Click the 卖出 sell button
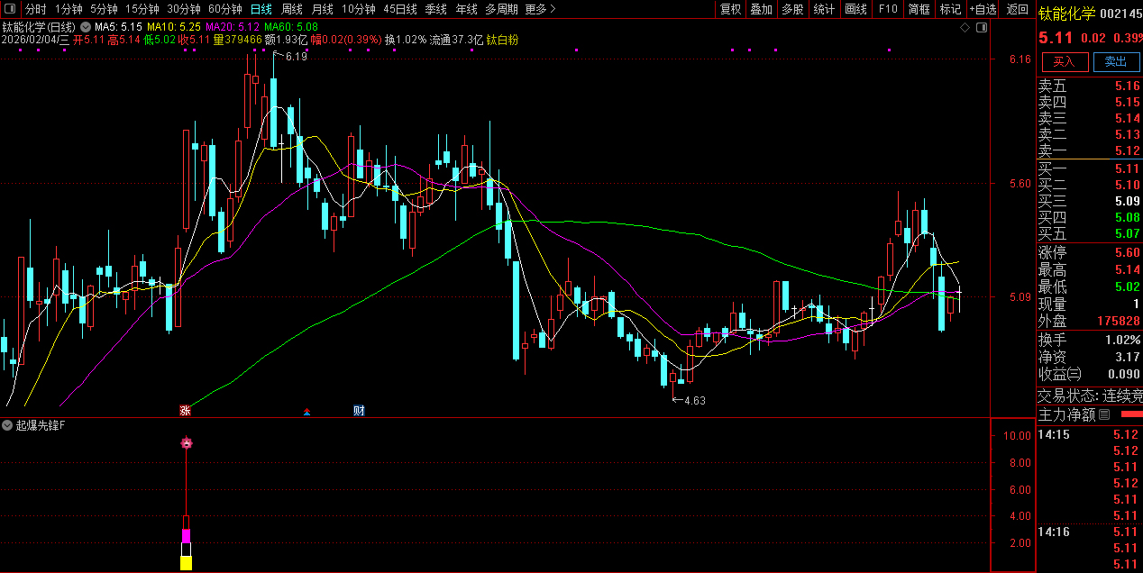Viewport: 1143px width, 573px height. pos(1115,61)
